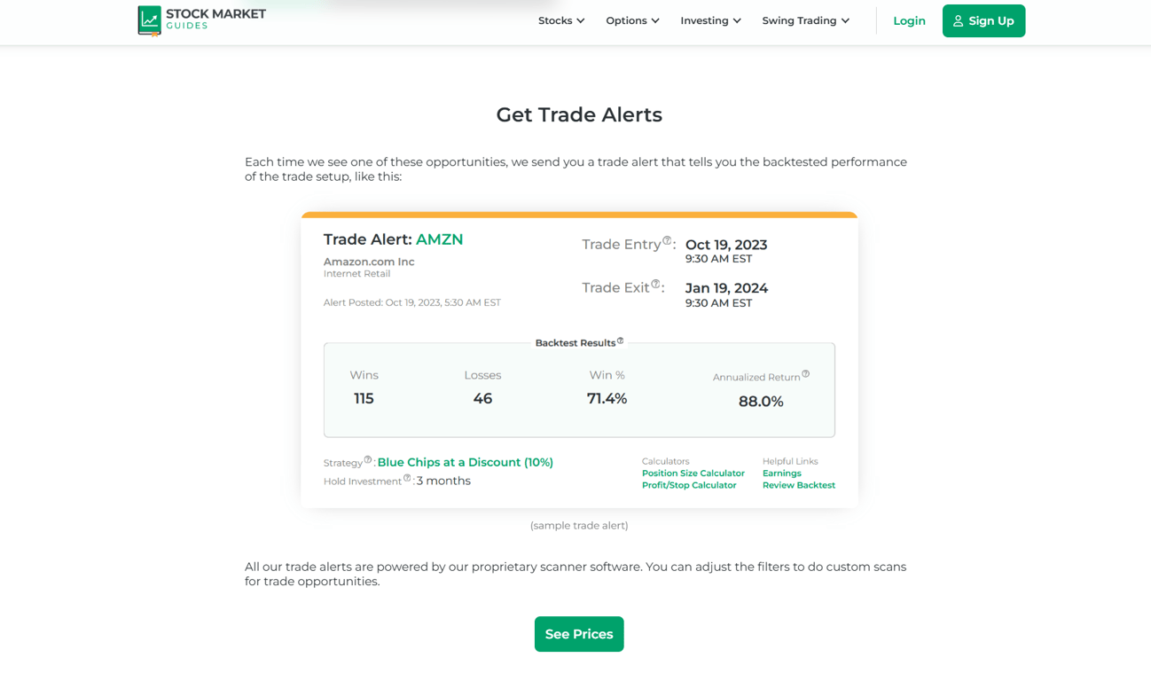Open the Swing Trading menu
Screen dimensions: 1151x681
pyautogui.click(x=806, y=20)
